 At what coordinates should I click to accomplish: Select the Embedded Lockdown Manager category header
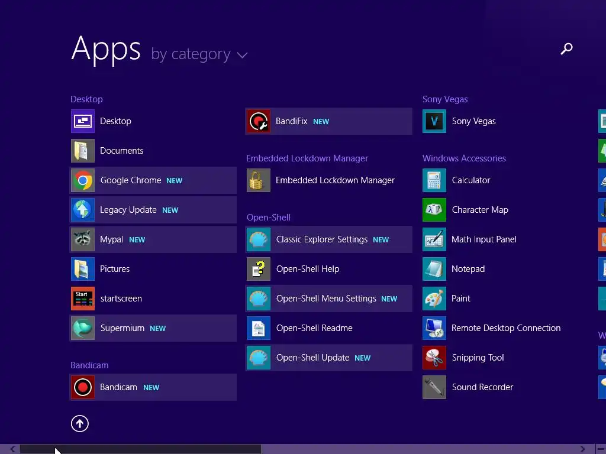tap(307, 158)
